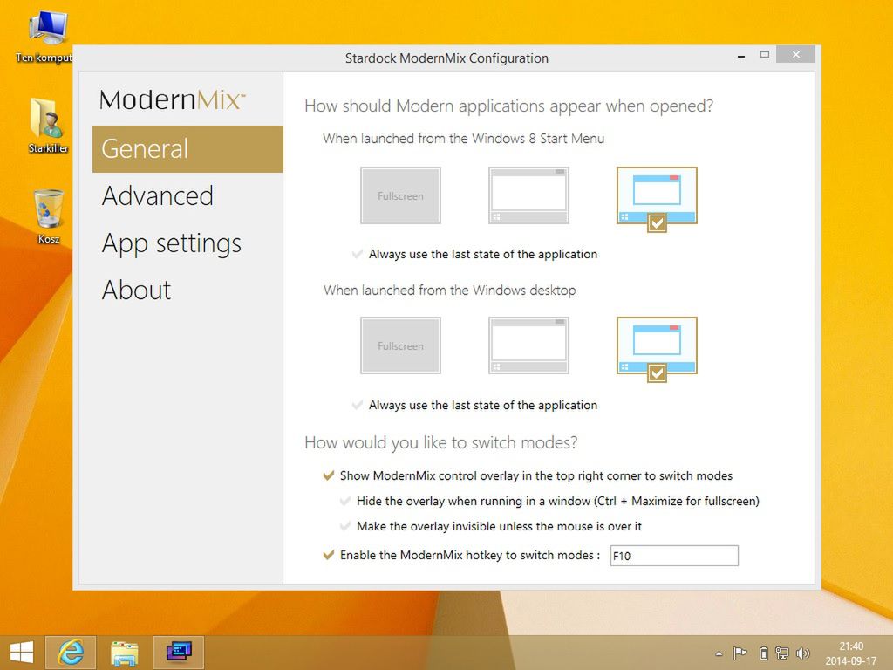Open the Windows Start button
The image size is (893, 670).
point(22,653)
